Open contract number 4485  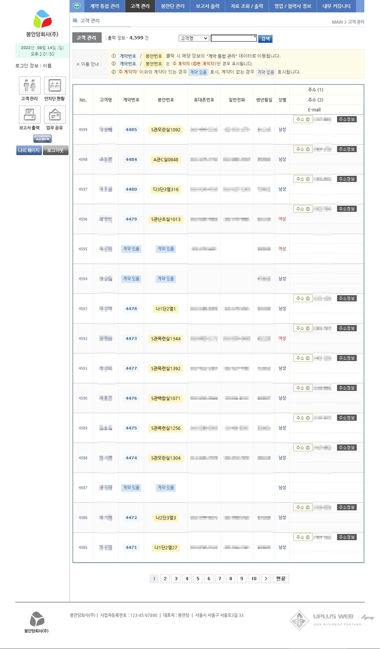click(x=131, y=130)
